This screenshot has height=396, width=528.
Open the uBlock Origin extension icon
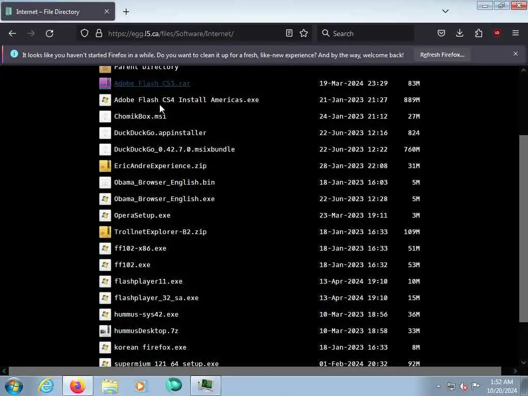pos(497,33)
